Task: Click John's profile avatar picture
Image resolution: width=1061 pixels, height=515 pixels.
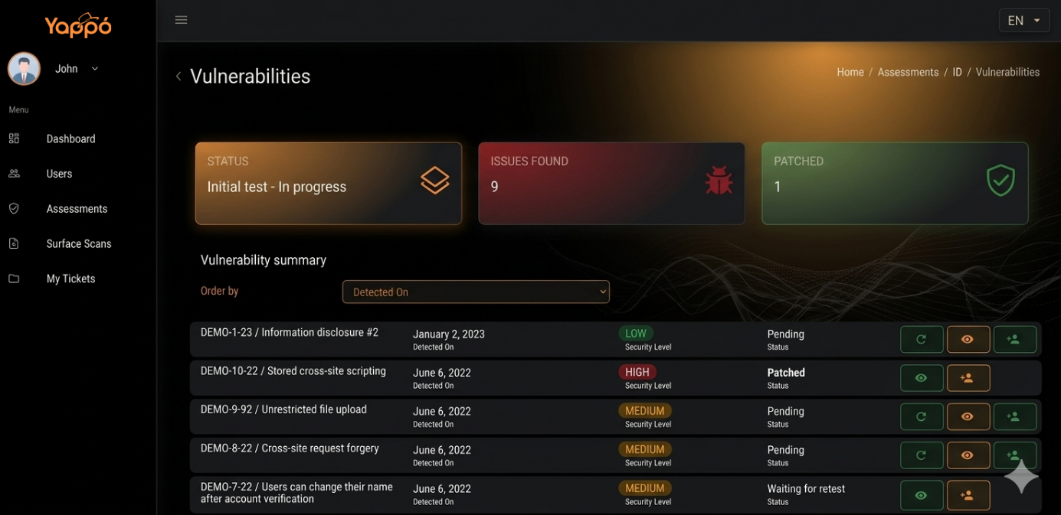Action: pyautogui.click(x=24, y=68)
